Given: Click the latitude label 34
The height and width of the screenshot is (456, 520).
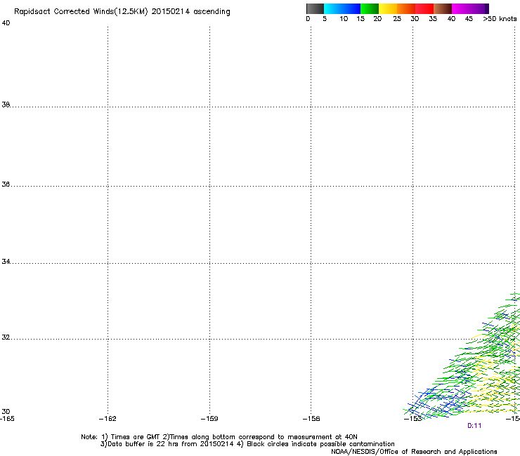Looking at the screenshot, I should coord(6,261).
